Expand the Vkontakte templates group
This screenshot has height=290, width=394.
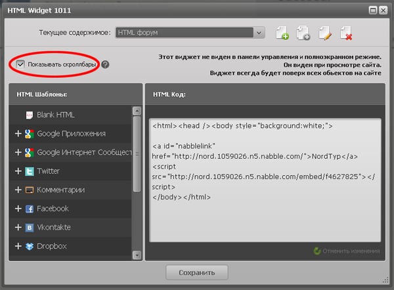(x=18, y=228)
